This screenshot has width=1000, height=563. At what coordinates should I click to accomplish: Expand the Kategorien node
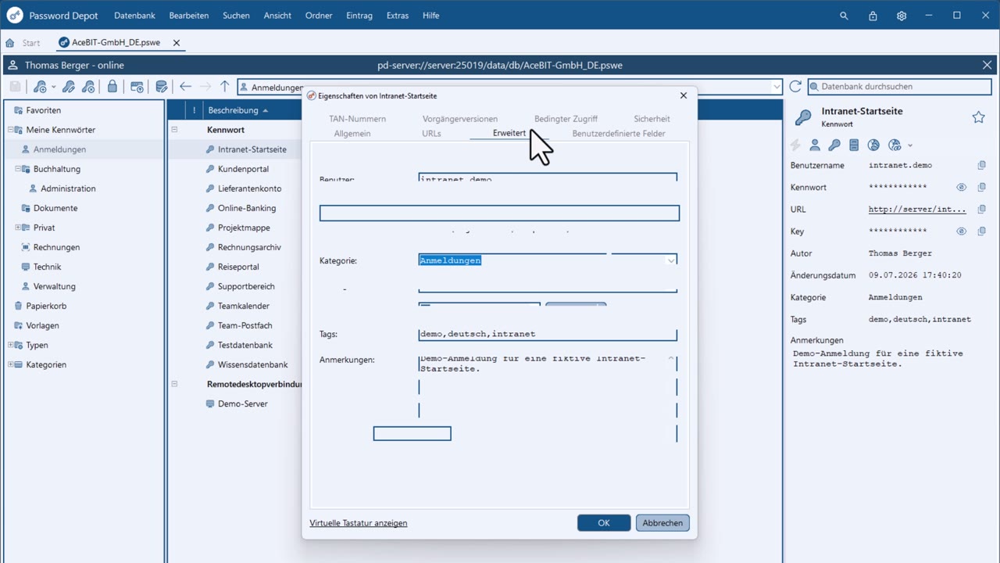coord(11,364)
